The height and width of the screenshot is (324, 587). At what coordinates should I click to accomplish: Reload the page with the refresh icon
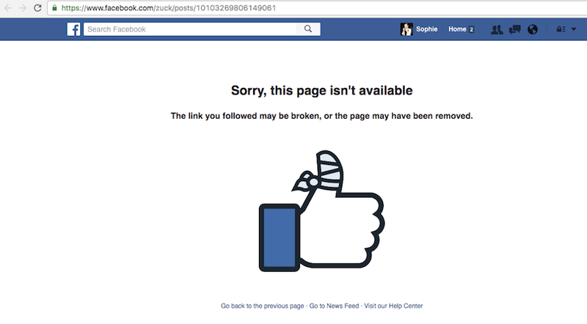(37, 8)
